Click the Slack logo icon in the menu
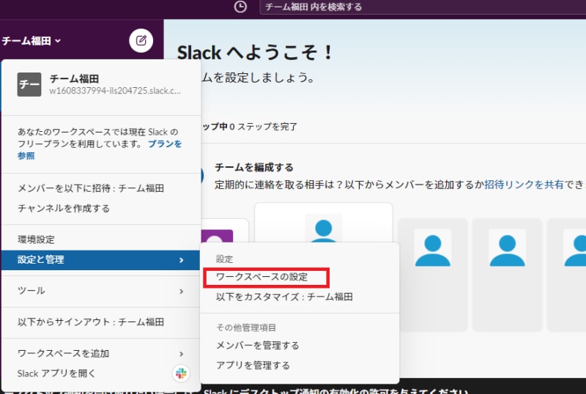Viewport: 586px width, 394px height. pos(181,373)
